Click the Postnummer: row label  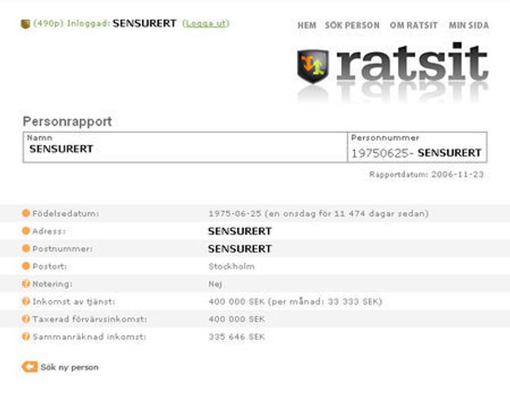tap(62, 248)
